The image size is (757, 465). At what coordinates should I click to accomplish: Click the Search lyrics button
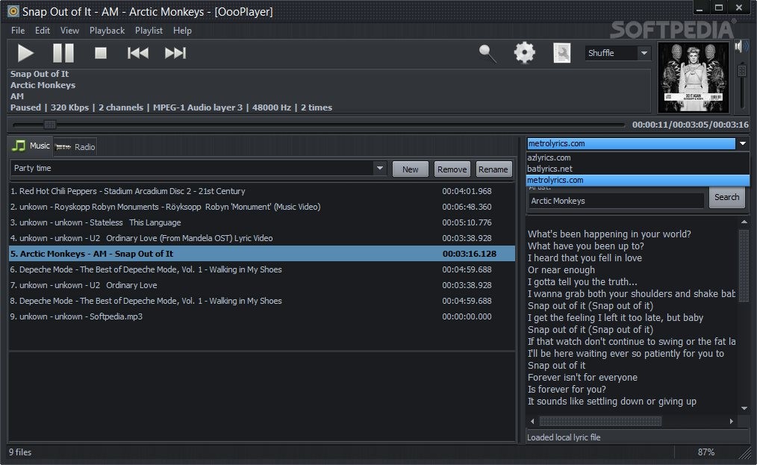coord(726,197)
